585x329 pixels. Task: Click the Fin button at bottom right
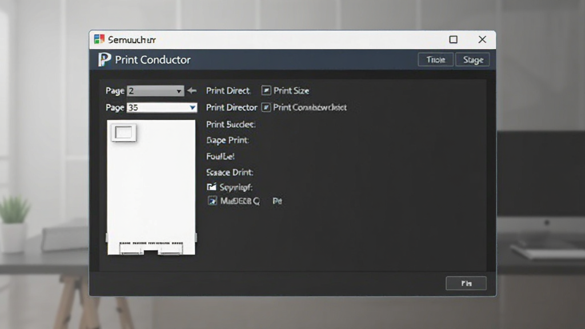click(466, 283)
